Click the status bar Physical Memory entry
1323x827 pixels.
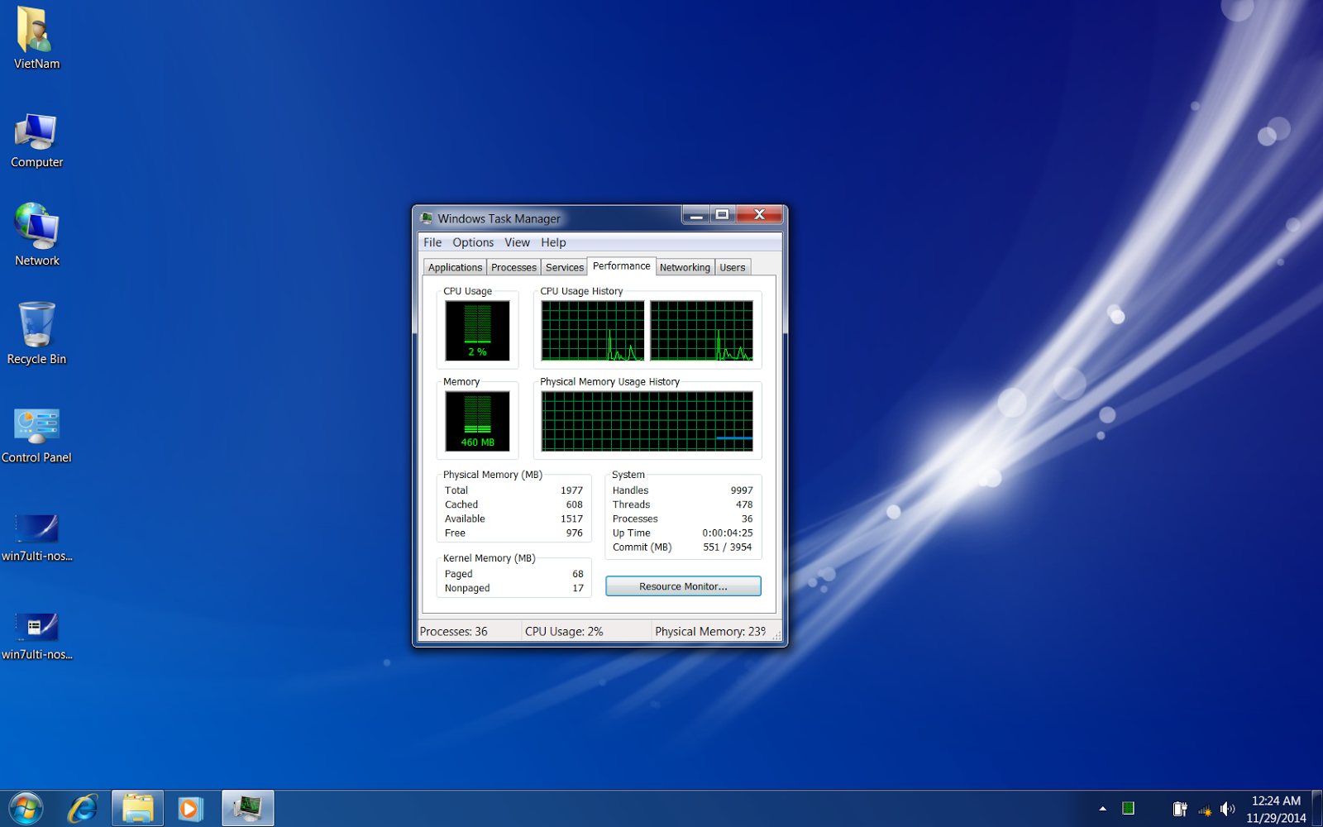(710, 631)
